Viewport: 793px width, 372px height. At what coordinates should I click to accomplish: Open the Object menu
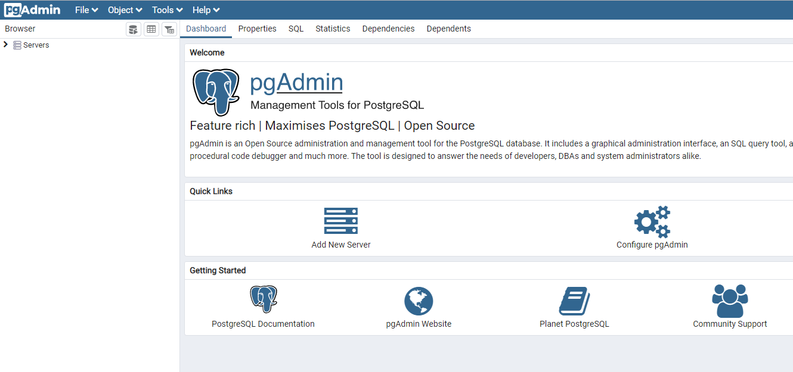click(x=125, y=10)
